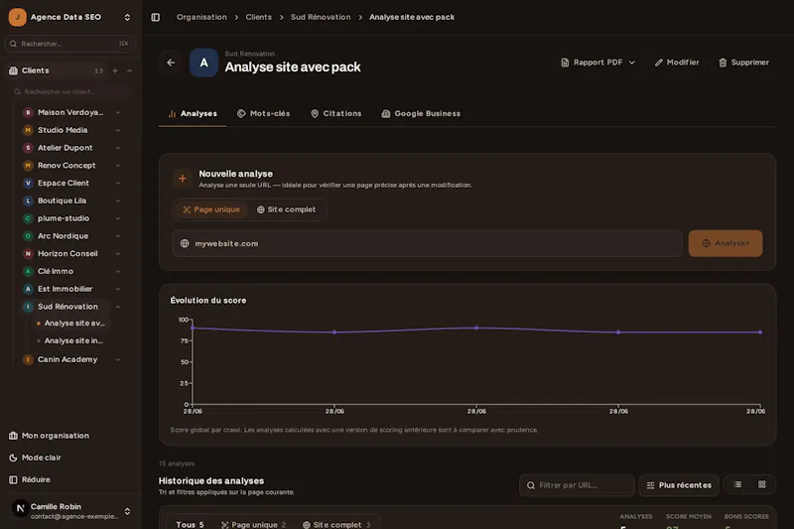Screen dimensions: 794x529
Task: Go to Organisation breadcrumb
Action: [x=201, y=17]
